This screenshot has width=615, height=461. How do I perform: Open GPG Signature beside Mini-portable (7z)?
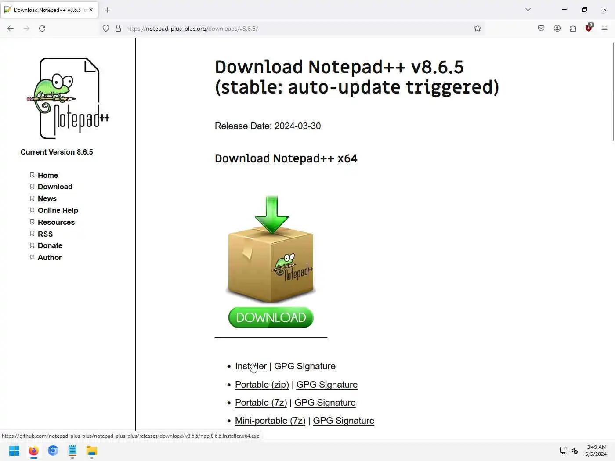tap(344, 421)
